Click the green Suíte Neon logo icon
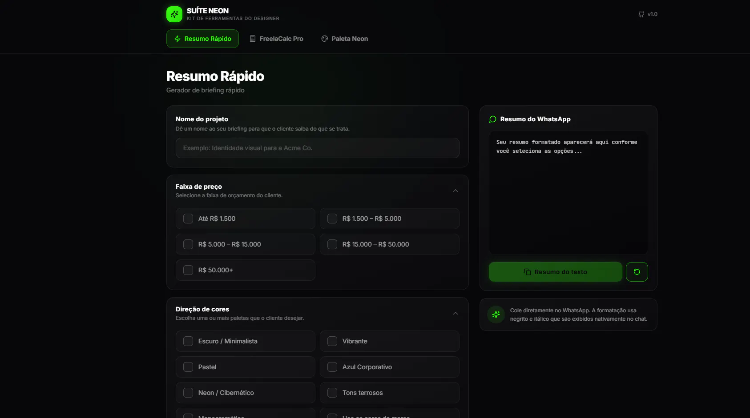The width and height of the screenshot is (750, 418). click(174, 14)
